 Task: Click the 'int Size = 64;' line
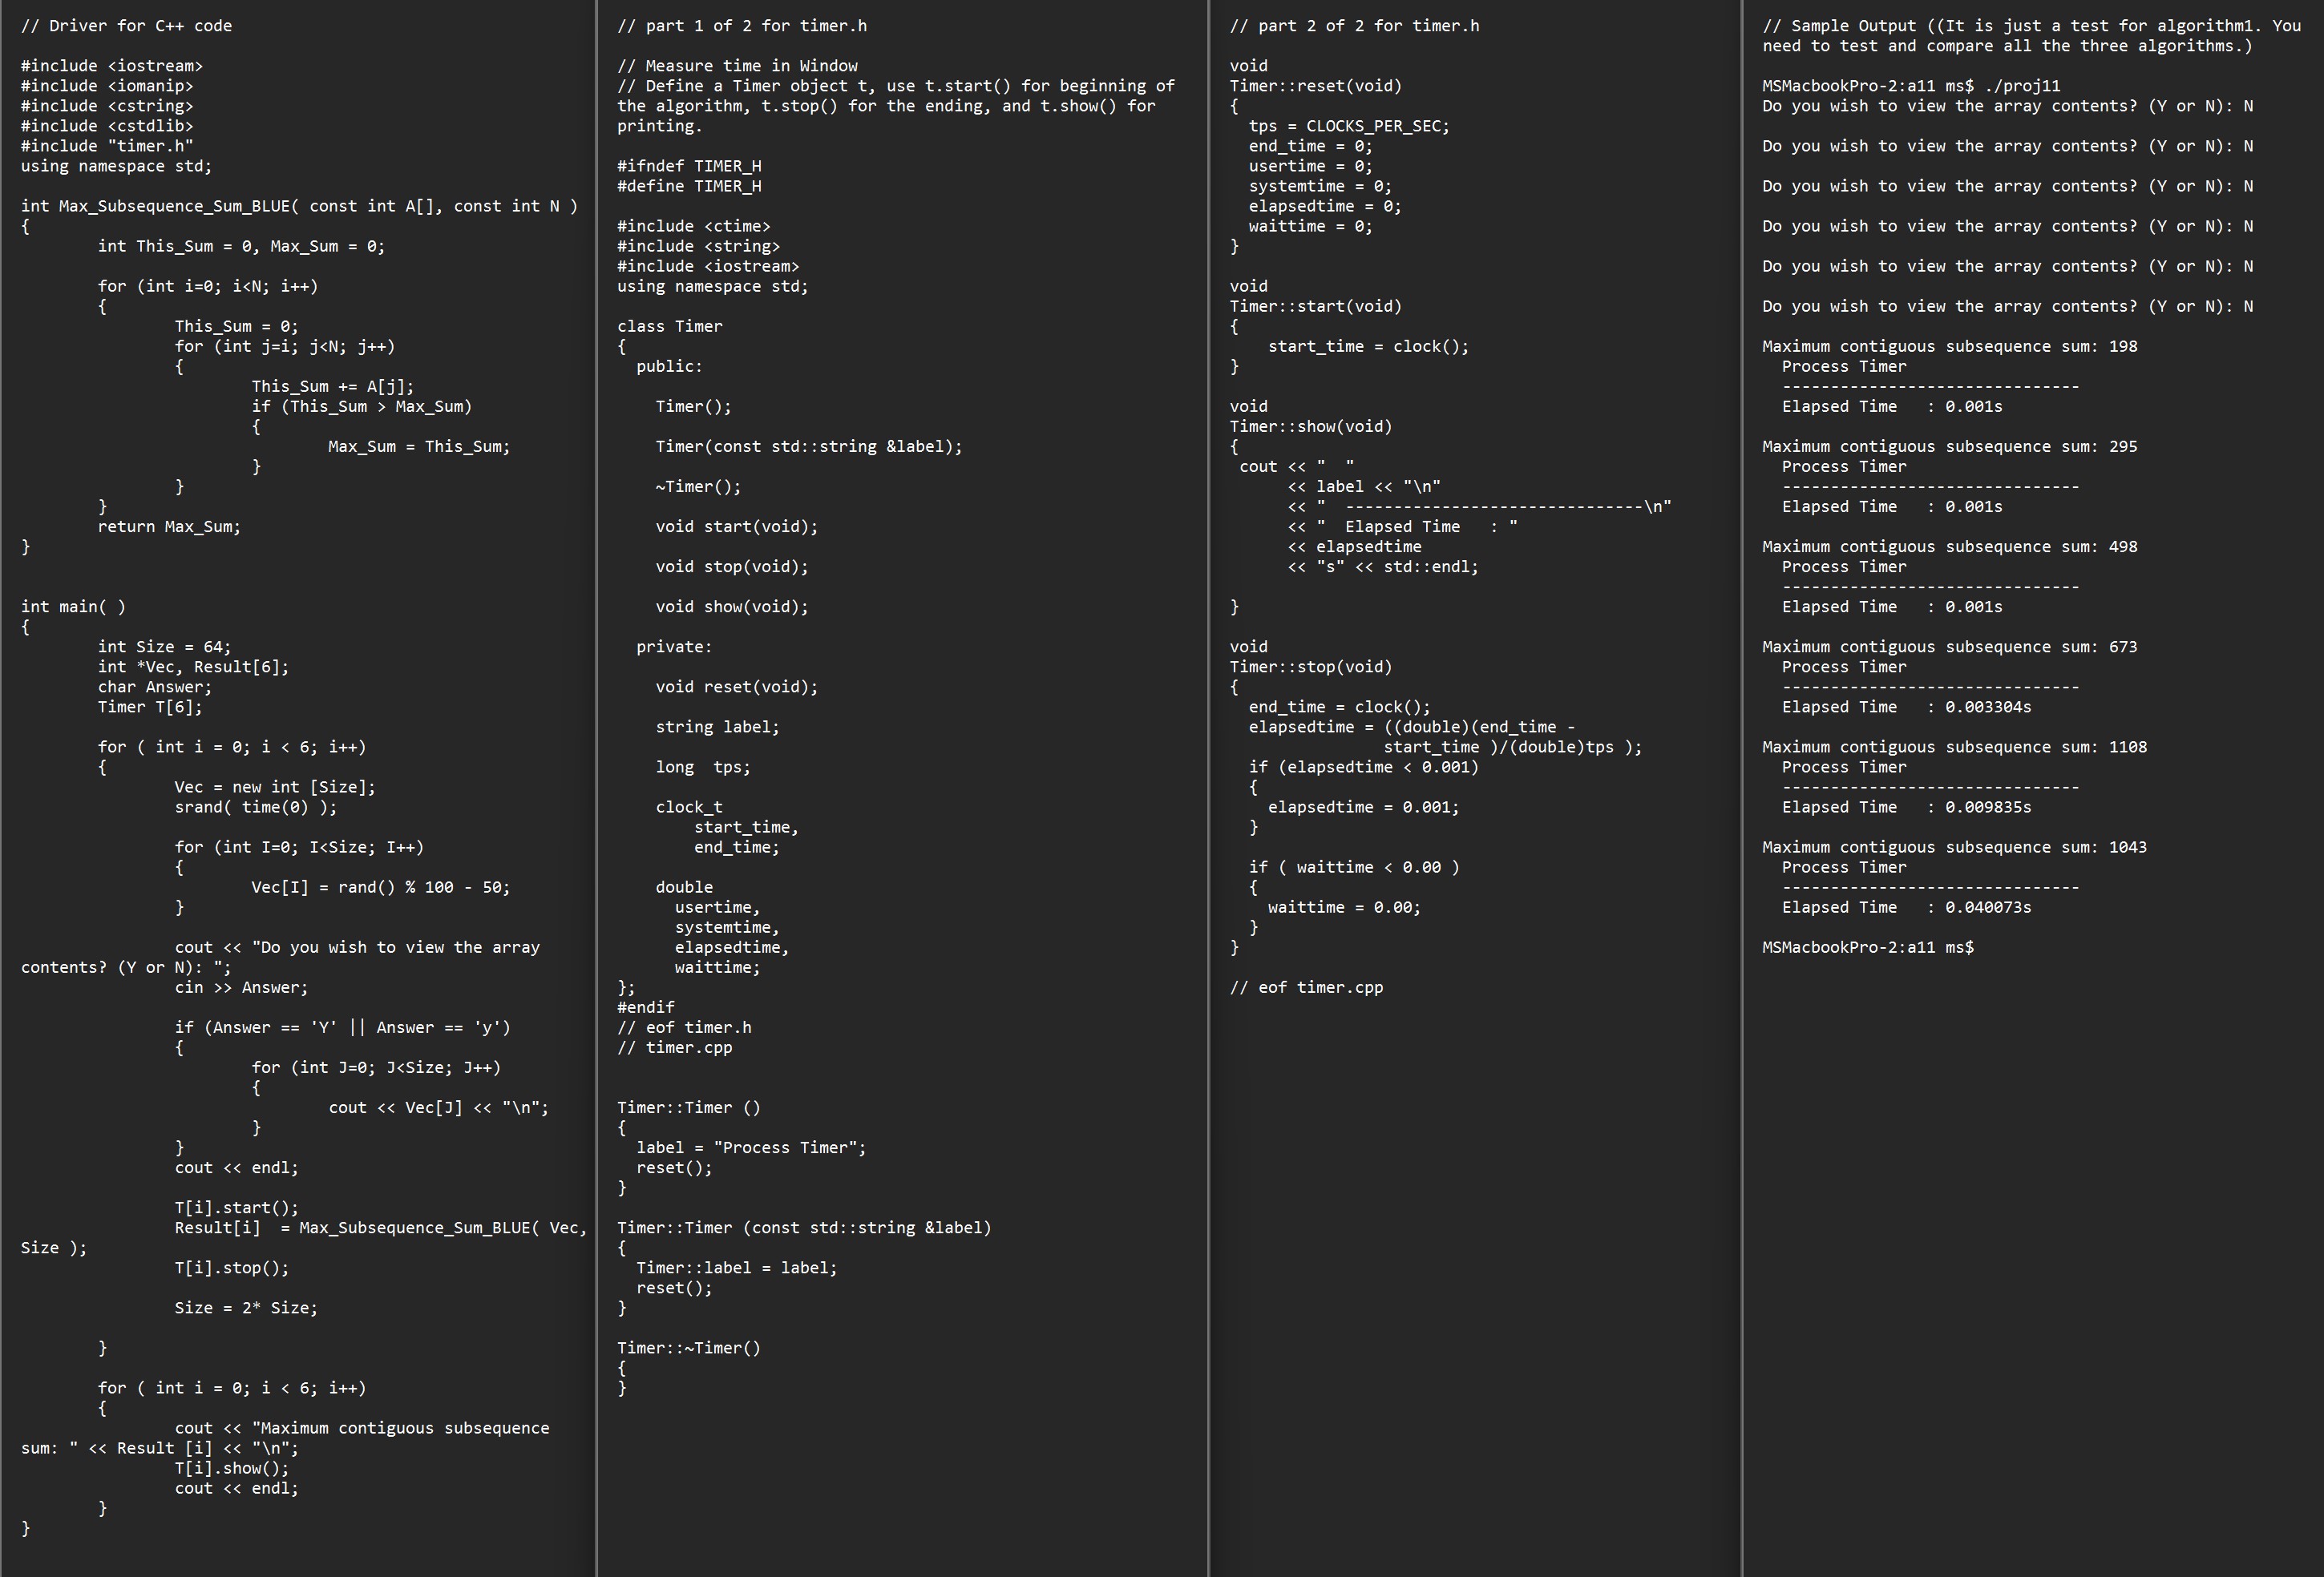(164, 647)
